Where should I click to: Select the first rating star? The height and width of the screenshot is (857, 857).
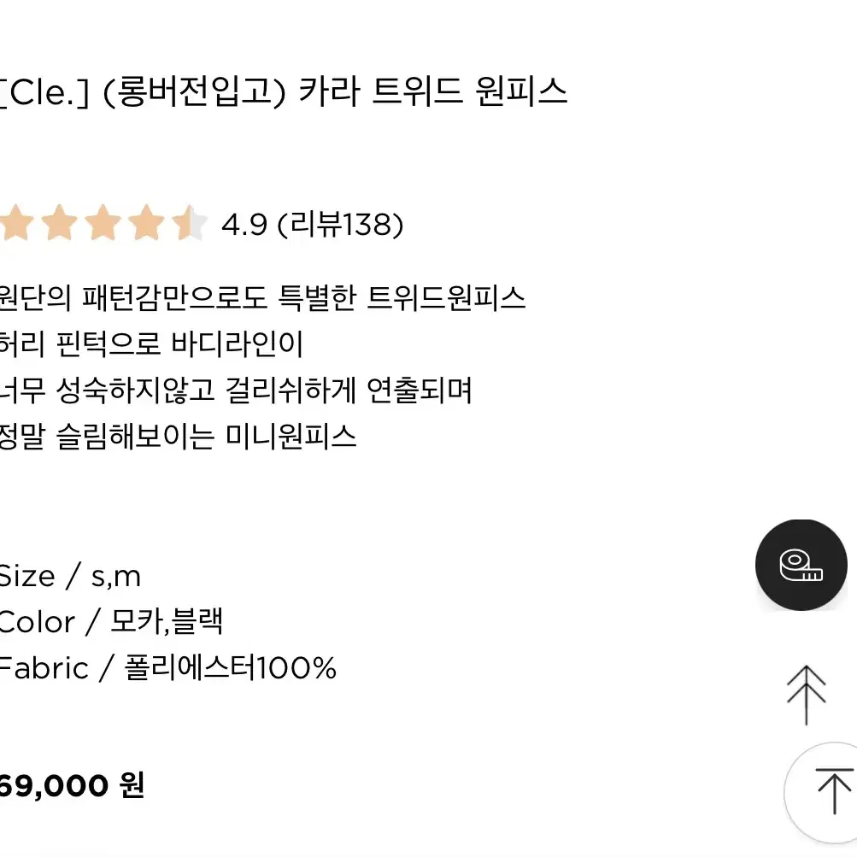[x=16, y=223]
